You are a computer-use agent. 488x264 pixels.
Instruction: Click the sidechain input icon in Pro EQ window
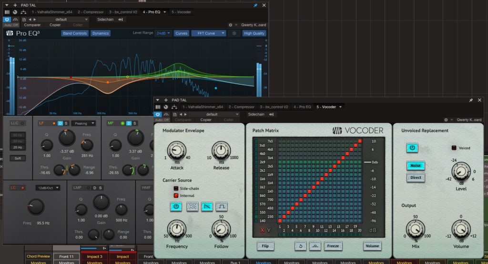[x=121, y=19]
